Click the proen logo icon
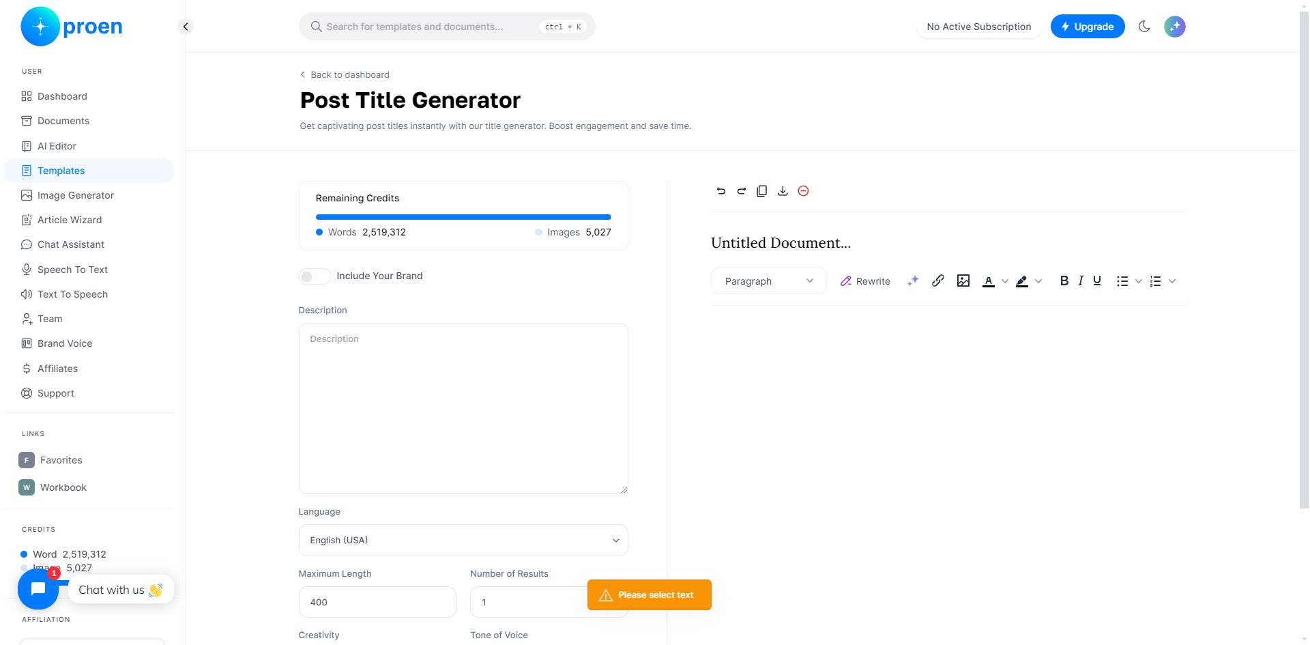The image size is (1310, 645). [40, 27]
